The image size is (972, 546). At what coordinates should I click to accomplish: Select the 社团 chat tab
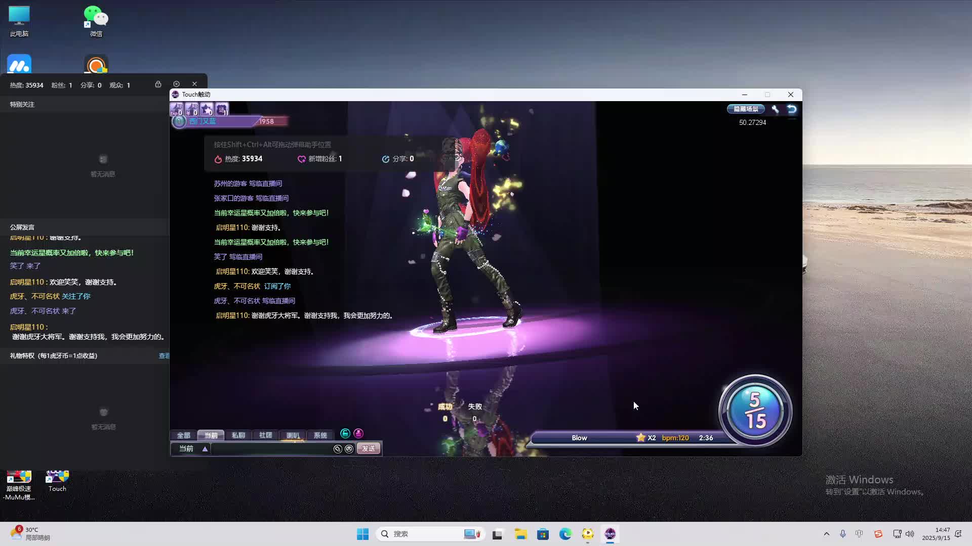(265, 435)
